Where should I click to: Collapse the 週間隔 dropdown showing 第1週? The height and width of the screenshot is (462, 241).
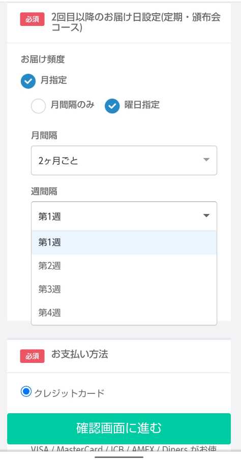(x=124, y=216)
